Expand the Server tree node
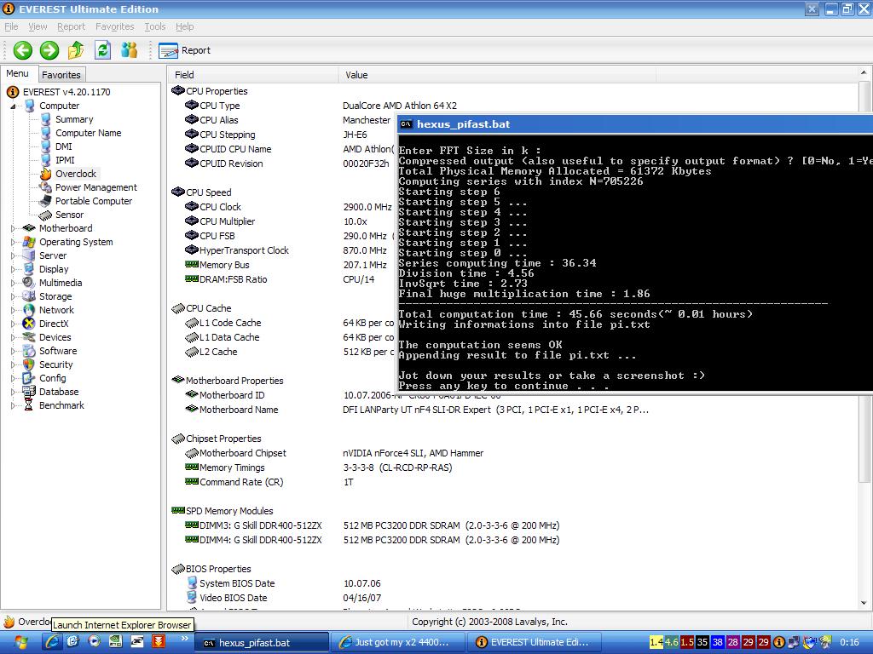The width and height of the screenshot is (873, 654). [13, 255]
